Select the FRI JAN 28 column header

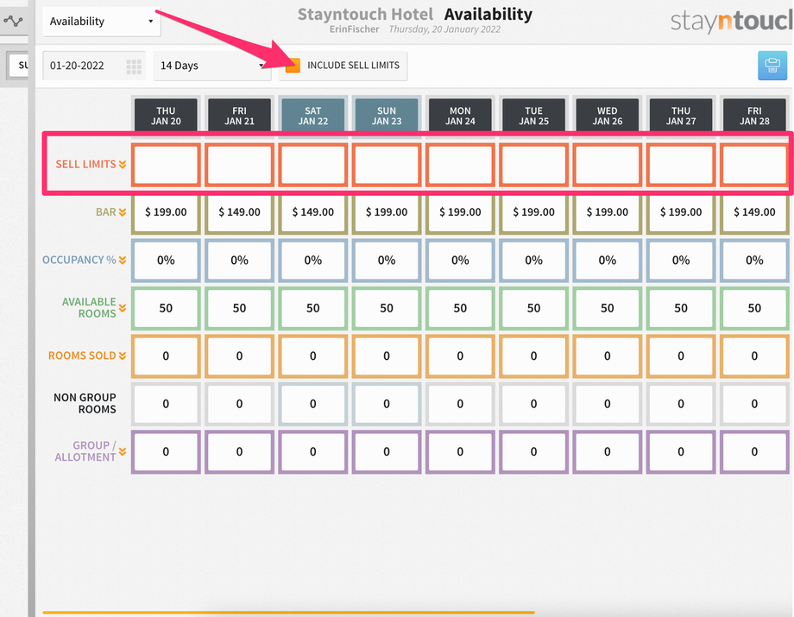tap(754, 116)
